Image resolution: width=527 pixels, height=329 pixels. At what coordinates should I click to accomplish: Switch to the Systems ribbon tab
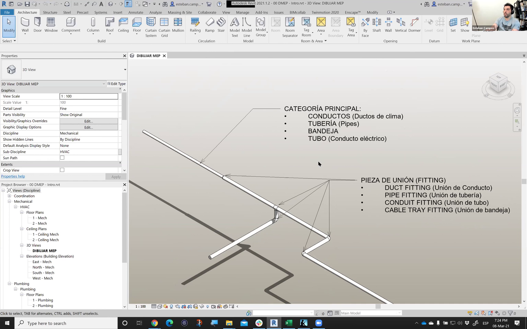point(101,12)
